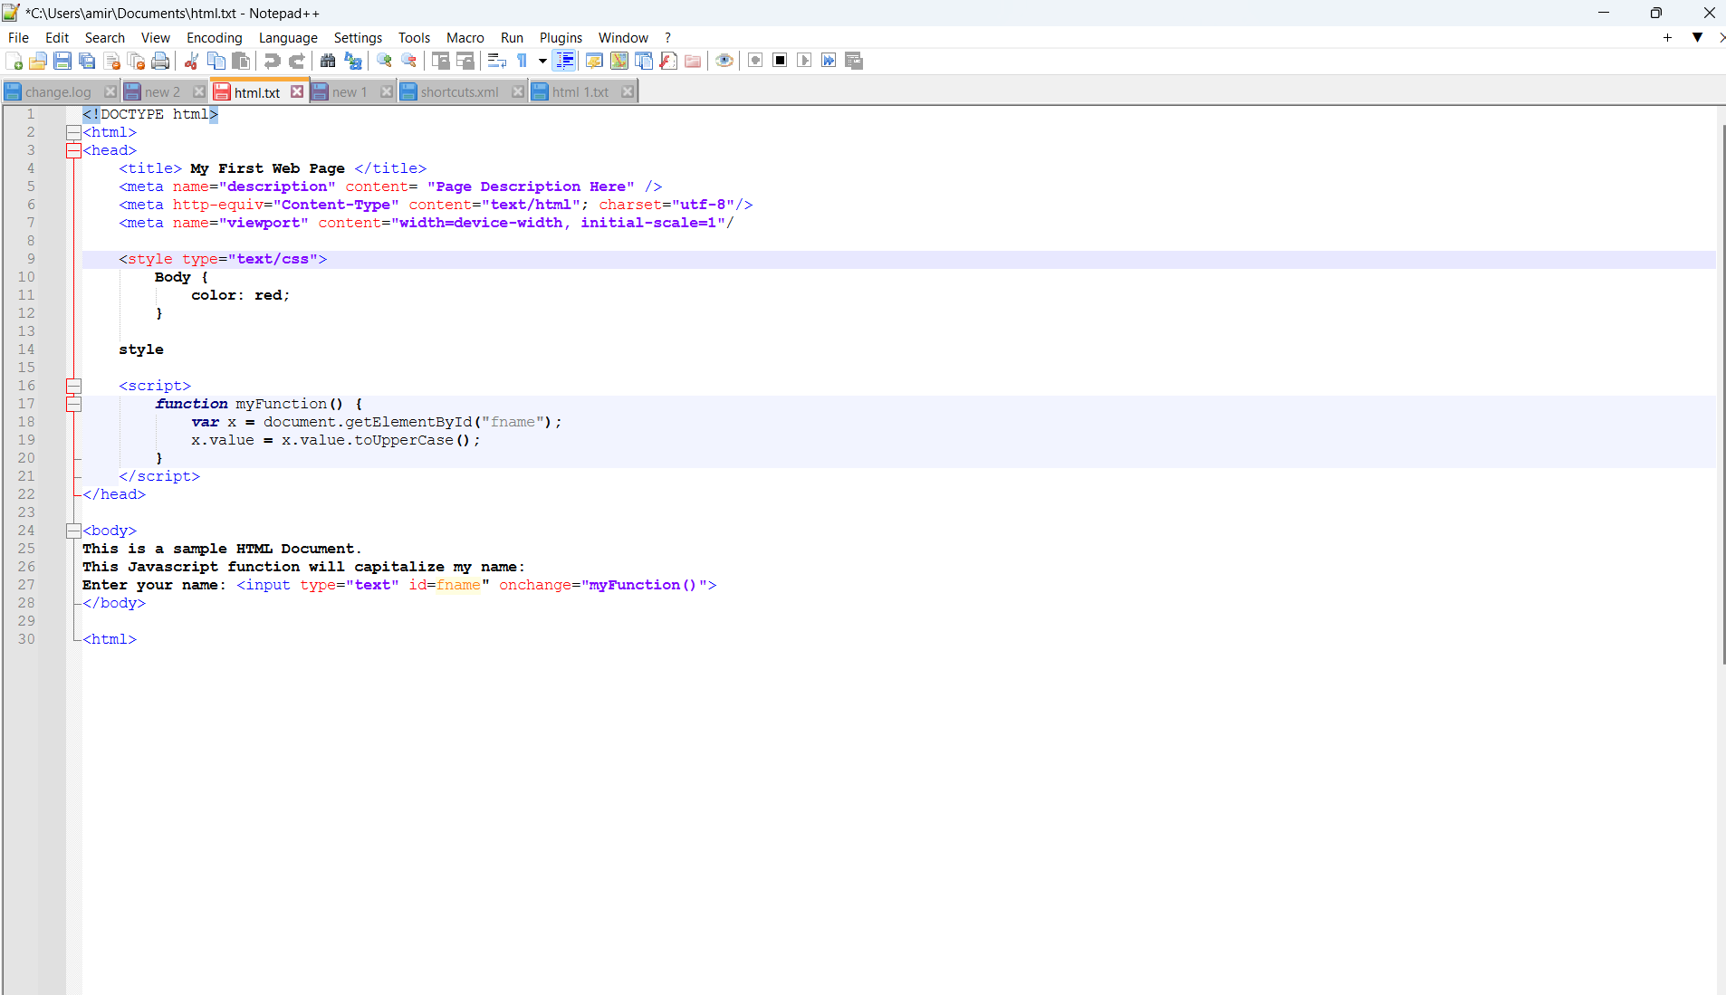Open a file with the folder icon
The width and height of the screenshot is (1726, 995).
click(38, 61)
